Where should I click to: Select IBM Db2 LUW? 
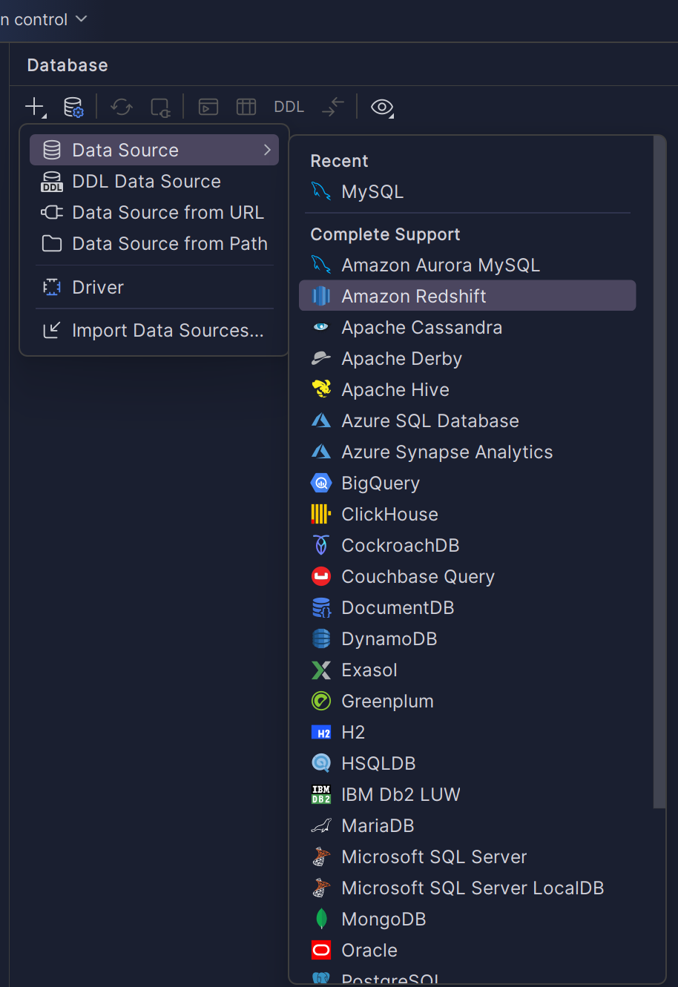(467, 794)
